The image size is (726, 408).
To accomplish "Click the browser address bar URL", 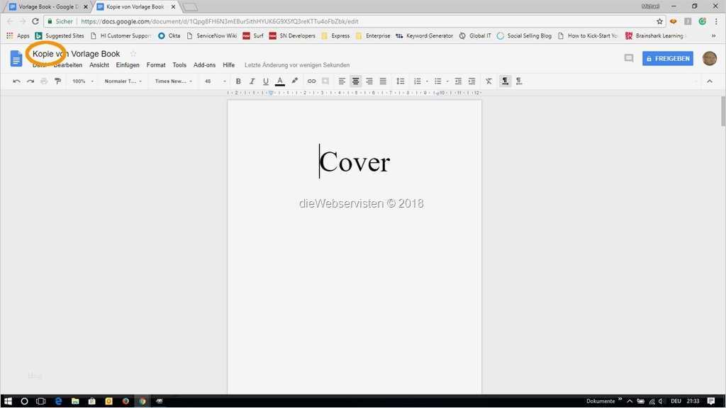I will point(220,21).
